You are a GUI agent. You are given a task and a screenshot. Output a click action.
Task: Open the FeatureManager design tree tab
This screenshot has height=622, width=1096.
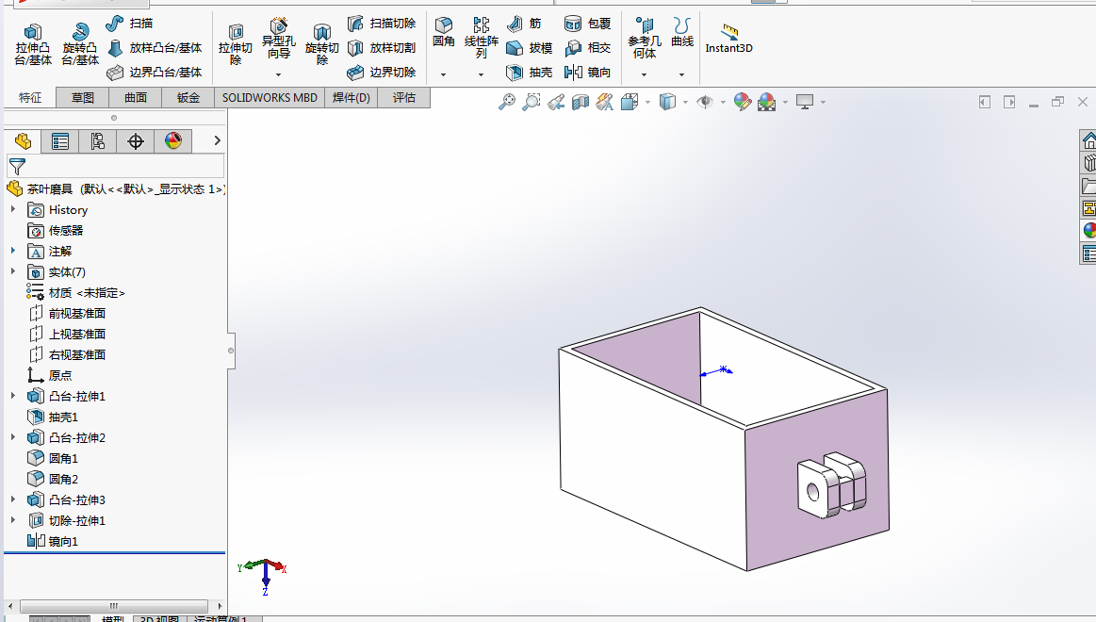tap(23, 141)
